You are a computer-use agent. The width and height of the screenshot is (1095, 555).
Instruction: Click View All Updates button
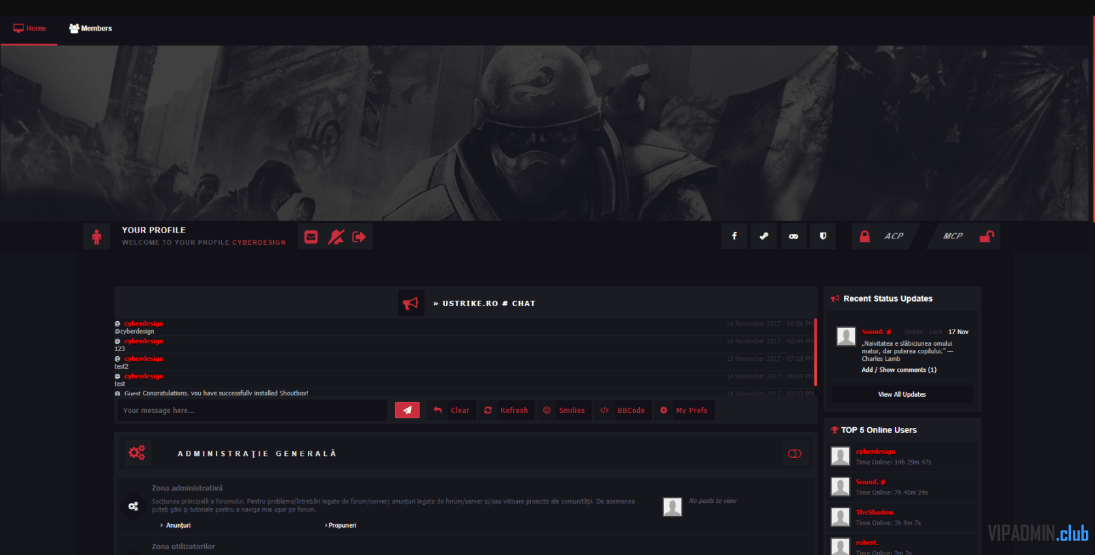click(902, 394)
